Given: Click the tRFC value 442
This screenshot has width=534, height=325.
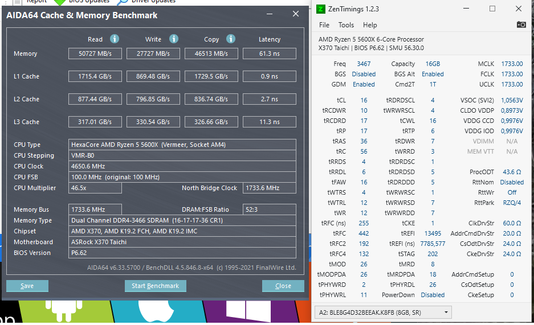Looking at the screenshot, I should 364,233.
